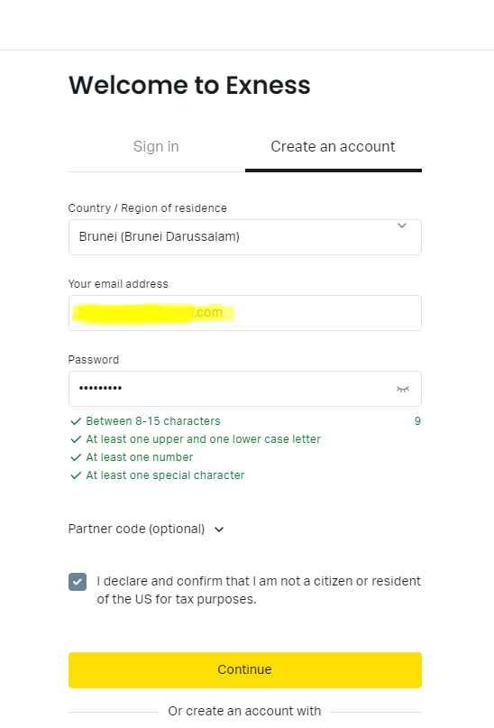Screen dimensions: 494x728
Task: Click the country dropdown chevron arrow
Action: pos(402,226)
